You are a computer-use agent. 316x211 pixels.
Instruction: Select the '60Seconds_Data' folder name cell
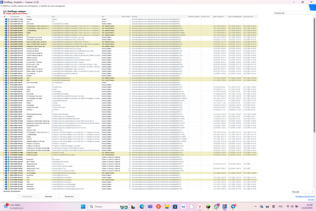click(x=32, y=66)
